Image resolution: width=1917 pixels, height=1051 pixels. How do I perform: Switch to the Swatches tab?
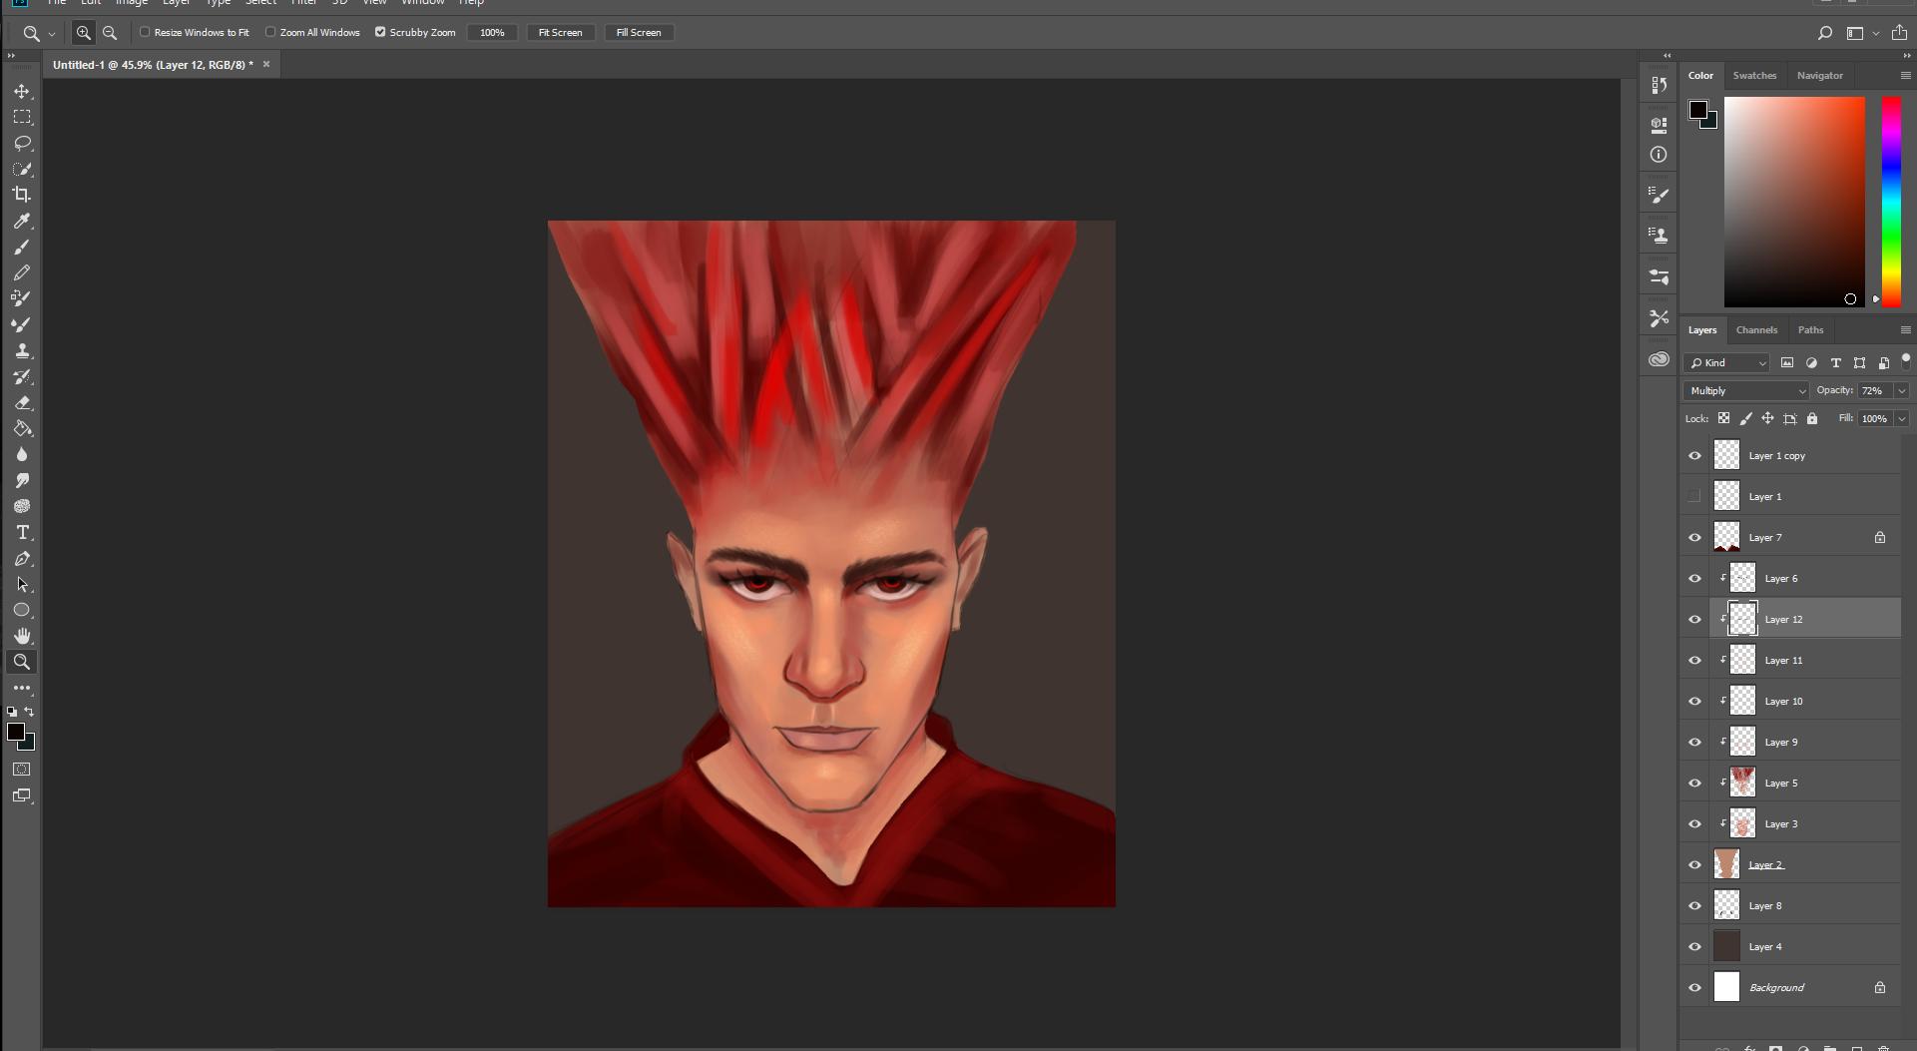[1754, 76]
